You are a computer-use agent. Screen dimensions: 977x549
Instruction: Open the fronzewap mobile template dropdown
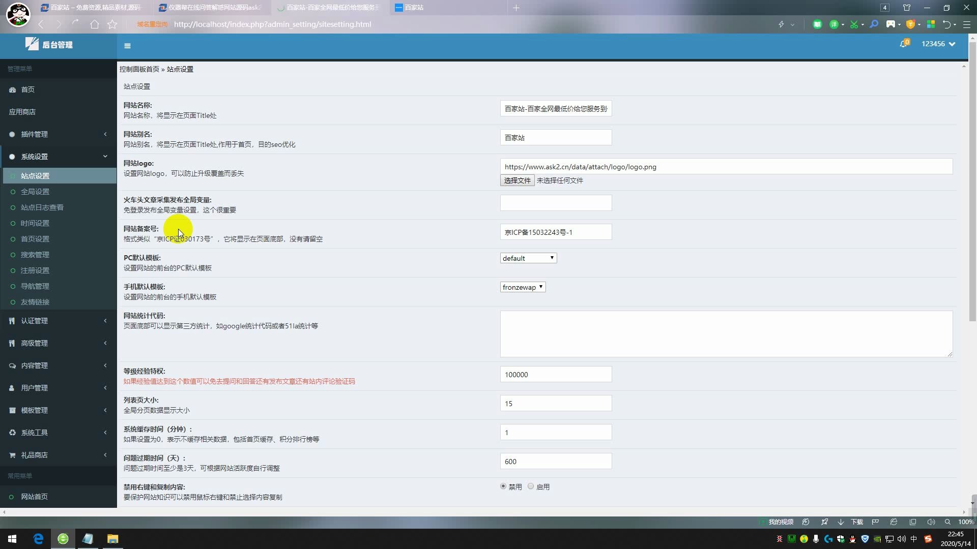coord(523,287)
